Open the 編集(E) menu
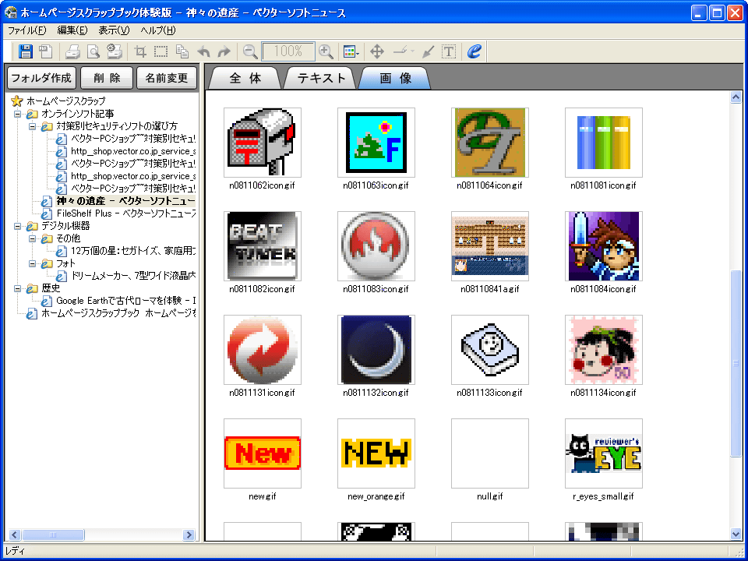This screenshot has width=748, height=561. [72, 30]
